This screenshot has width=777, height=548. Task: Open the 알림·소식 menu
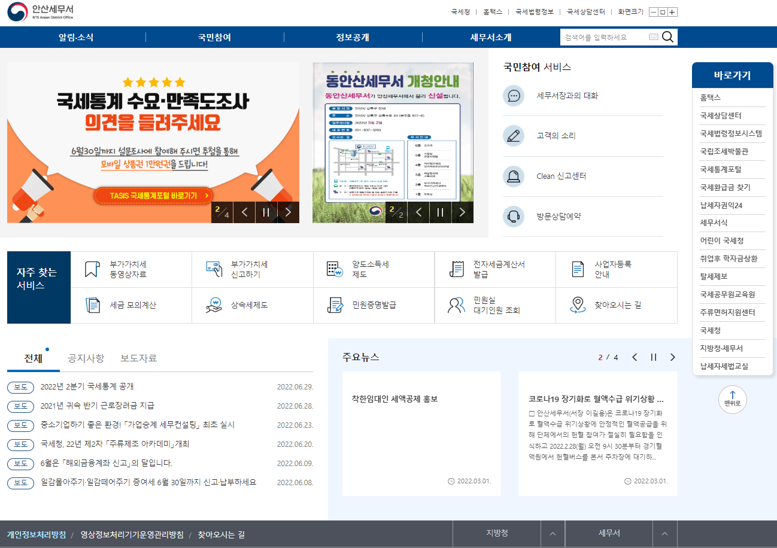pyautogui.click(x=76, y=37)
